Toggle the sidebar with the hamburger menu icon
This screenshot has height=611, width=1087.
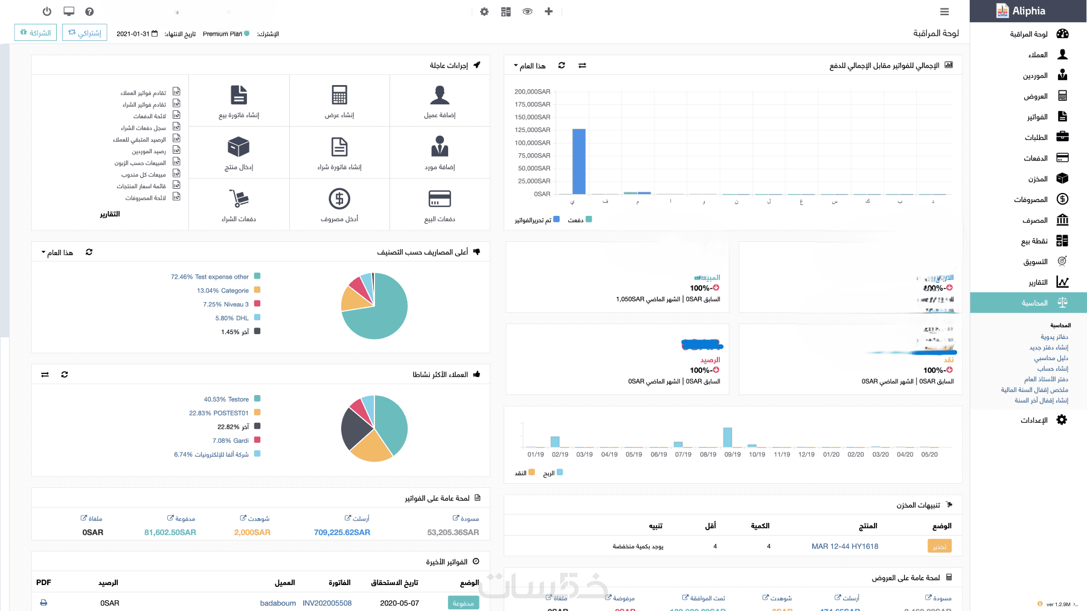944,11
